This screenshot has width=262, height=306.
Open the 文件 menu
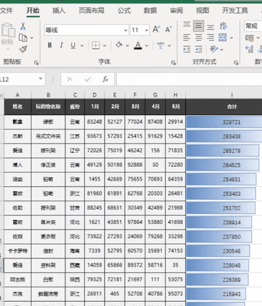6,10
